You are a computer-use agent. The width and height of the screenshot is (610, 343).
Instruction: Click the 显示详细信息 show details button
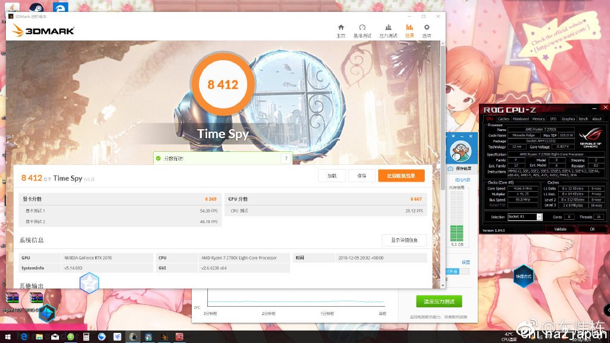[x=404, y=240]
